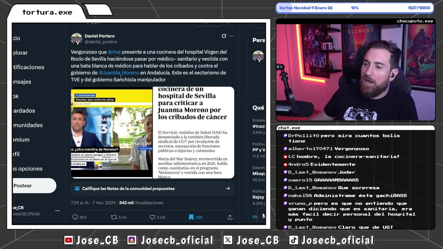This screenshot has height=249, width=443.
Task: Click the share upload icon on tweet
Action: coord(230,217)
